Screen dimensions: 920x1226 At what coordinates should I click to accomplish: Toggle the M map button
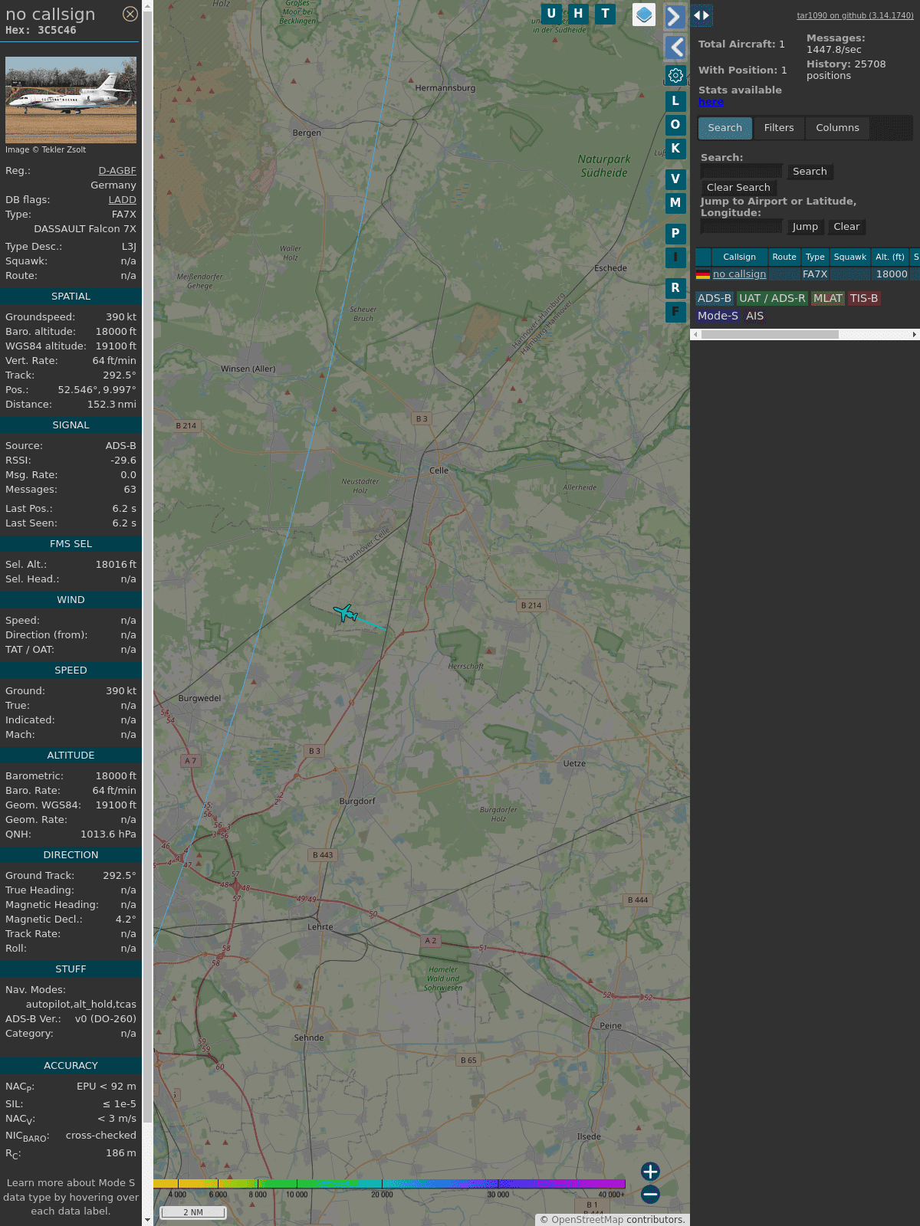point(675,202)
